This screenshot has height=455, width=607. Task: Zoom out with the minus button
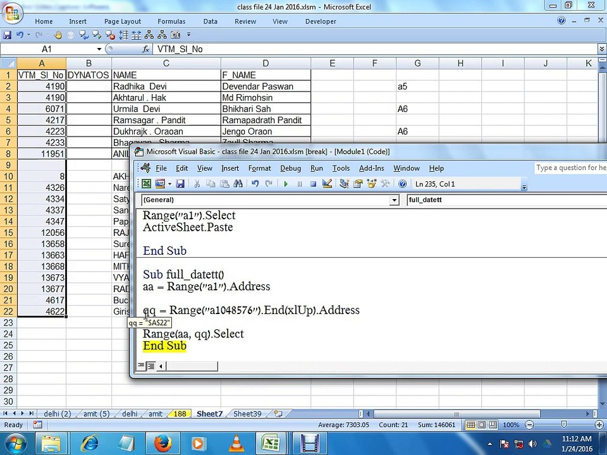pos(529,425)
